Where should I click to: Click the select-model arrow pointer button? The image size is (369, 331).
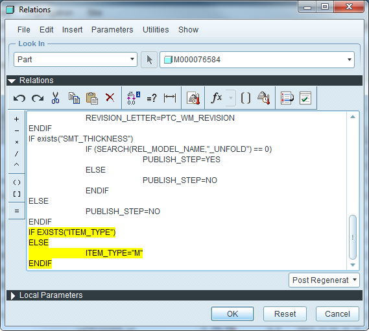[x=149, y=60]
